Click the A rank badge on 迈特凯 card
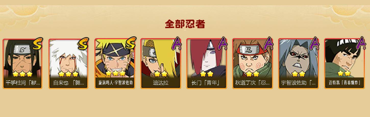 click(361, 43)
